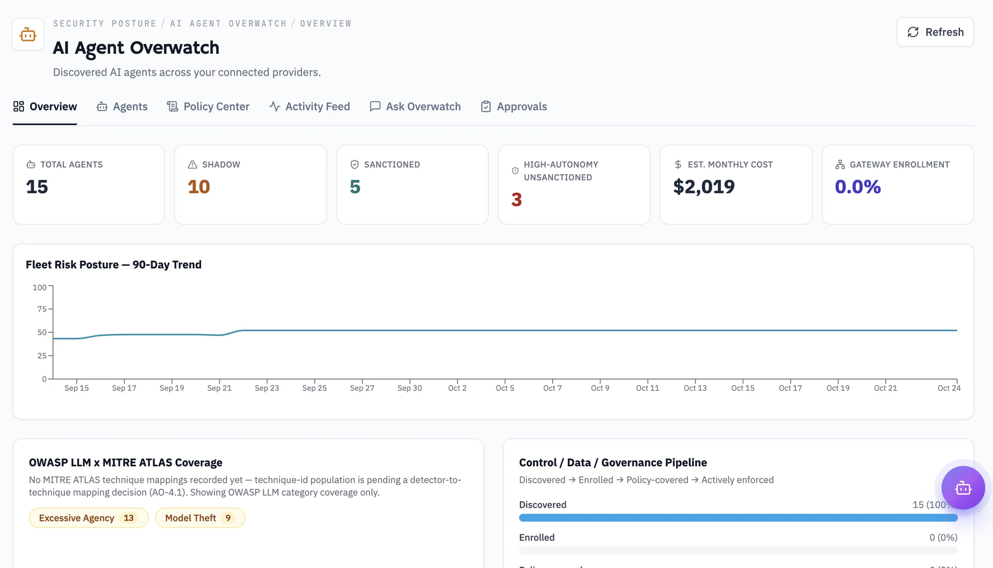Viewport: 993px width, 568px height.
Task: Click the Overview grid icon
Action: point(19,106)
